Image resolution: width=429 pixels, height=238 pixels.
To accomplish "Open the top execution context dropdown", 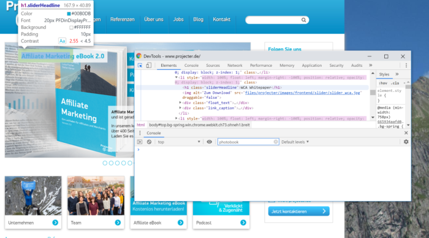I will click(179, 142).
